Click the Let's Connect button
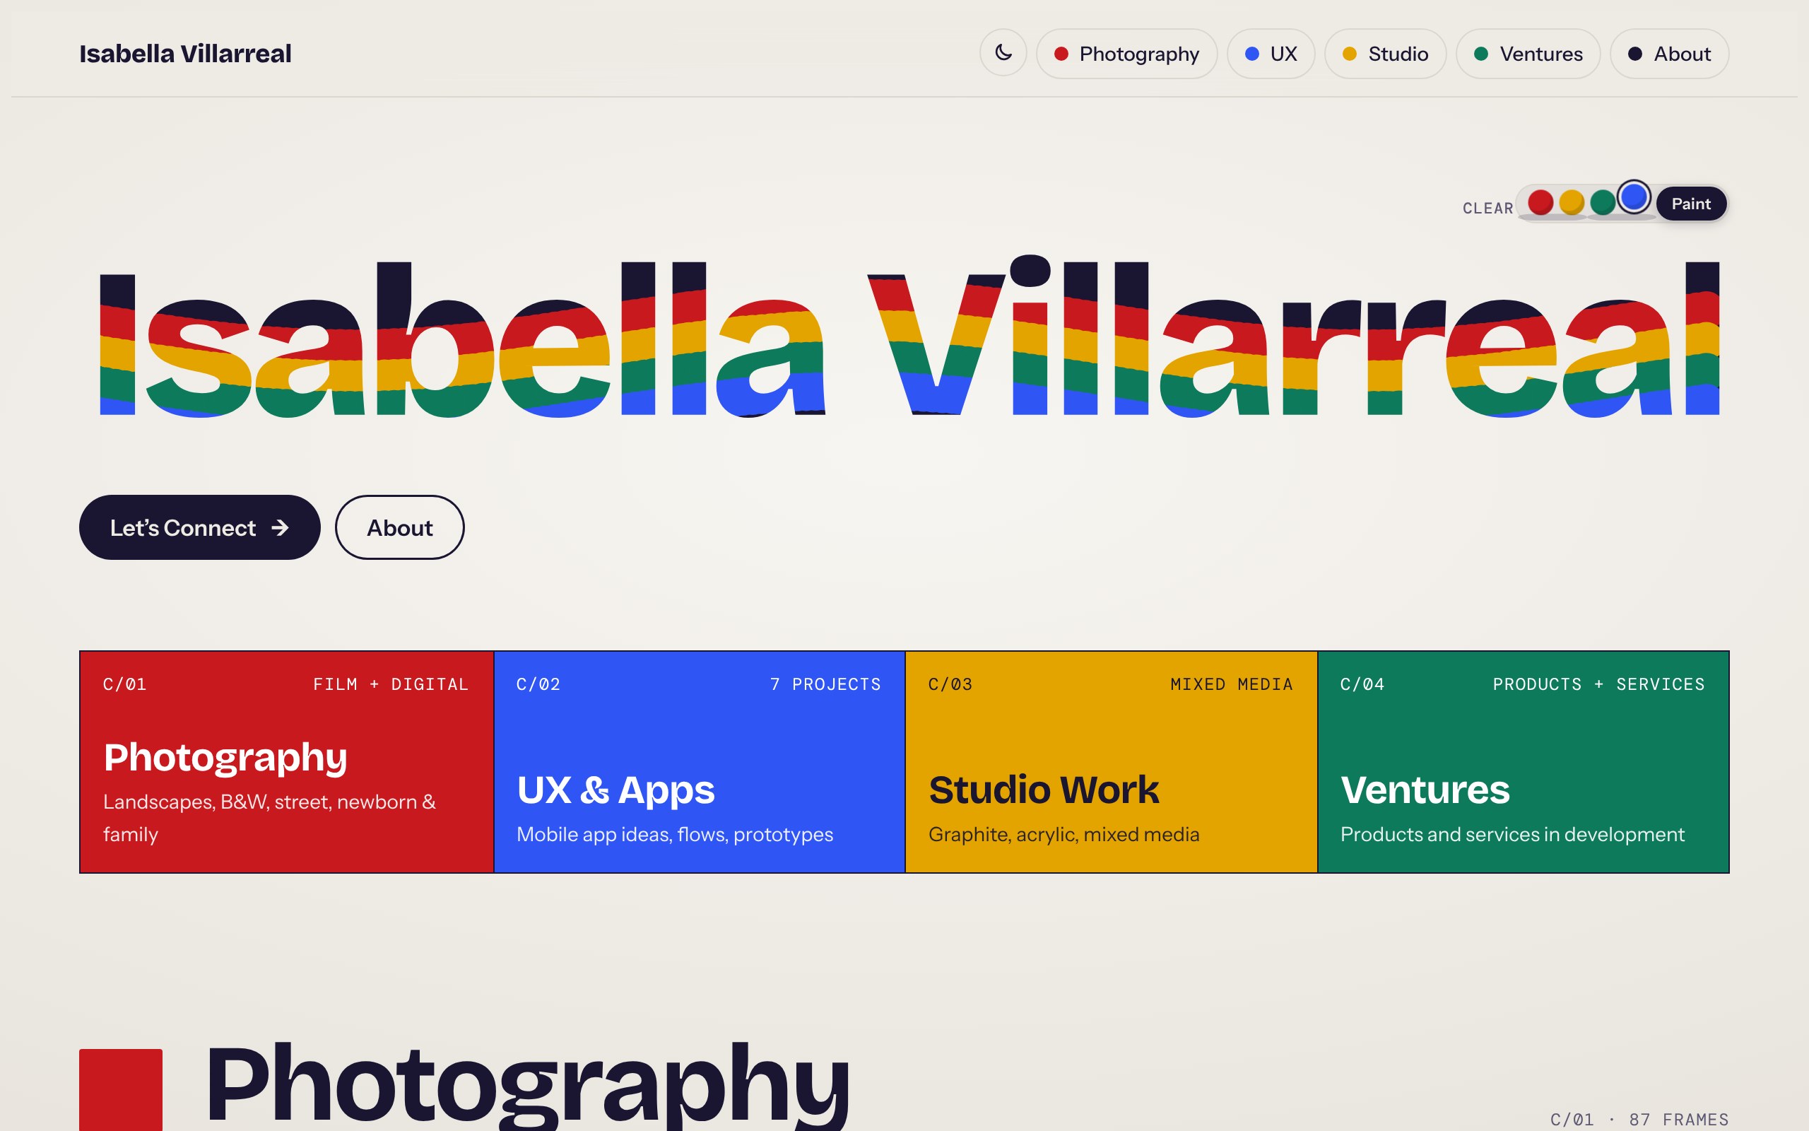Screen dimensions: 1809x1131 199,527
